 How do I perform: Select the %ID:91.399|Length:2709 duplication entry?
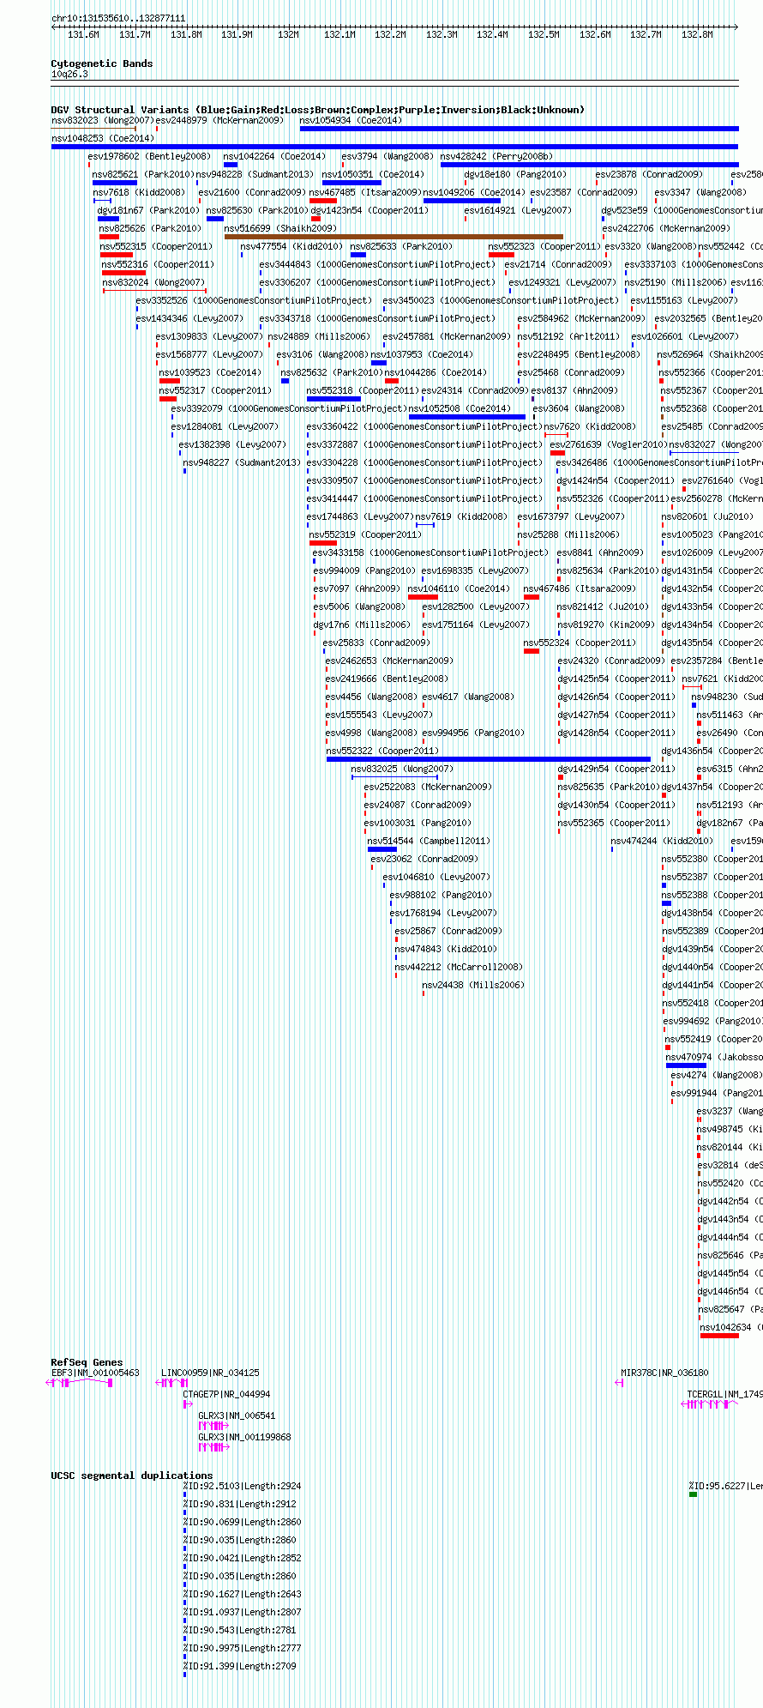coord(239,1666)
